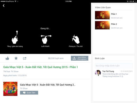This screenshot has width=137, height=103.
Task: Click the Trai Trẻ Trung username
Action: [x=108, y=71]
